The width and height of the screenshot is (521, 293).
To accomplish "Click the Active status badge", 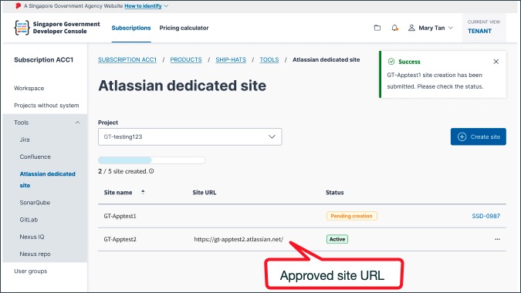I will [337, 239].
